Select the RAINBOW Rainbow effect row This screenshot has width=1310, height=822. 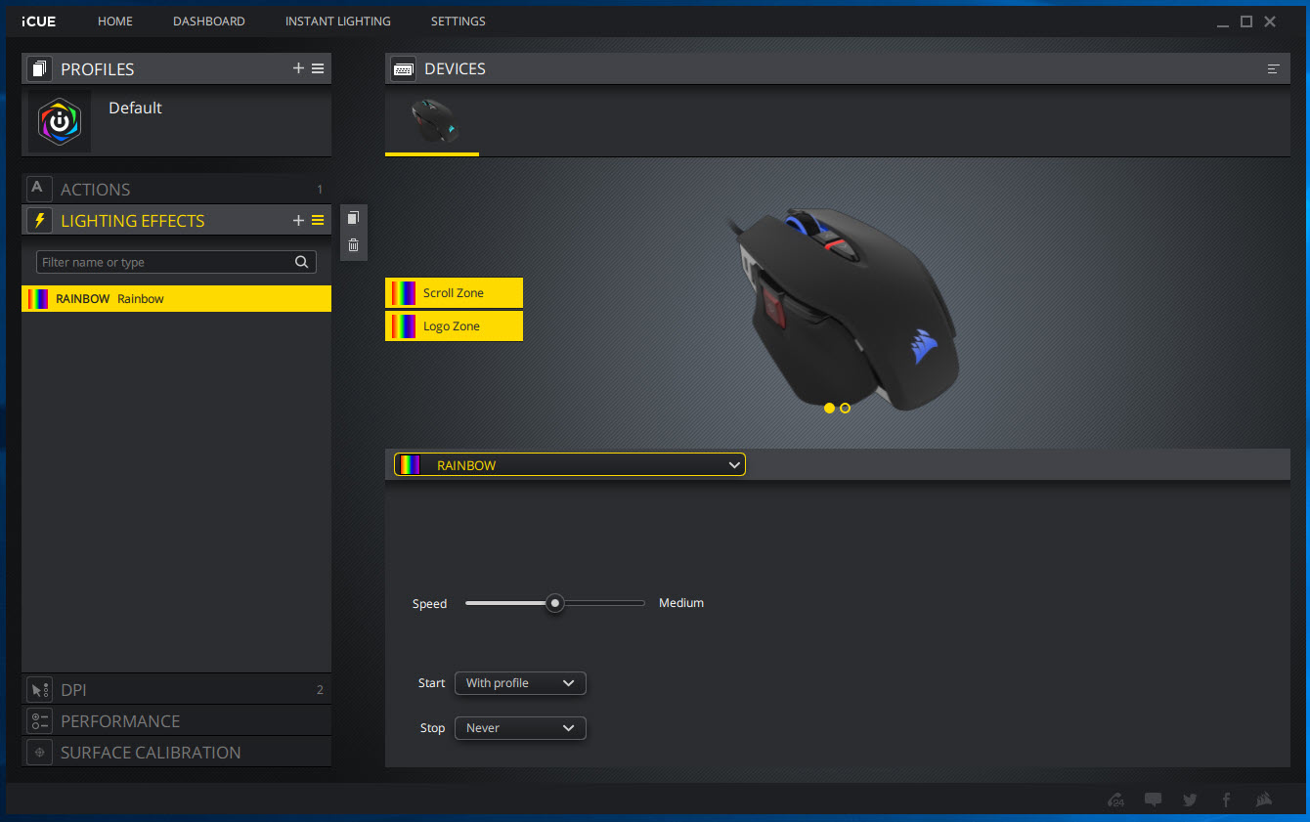pyautogui.click(x=176, y=298)
